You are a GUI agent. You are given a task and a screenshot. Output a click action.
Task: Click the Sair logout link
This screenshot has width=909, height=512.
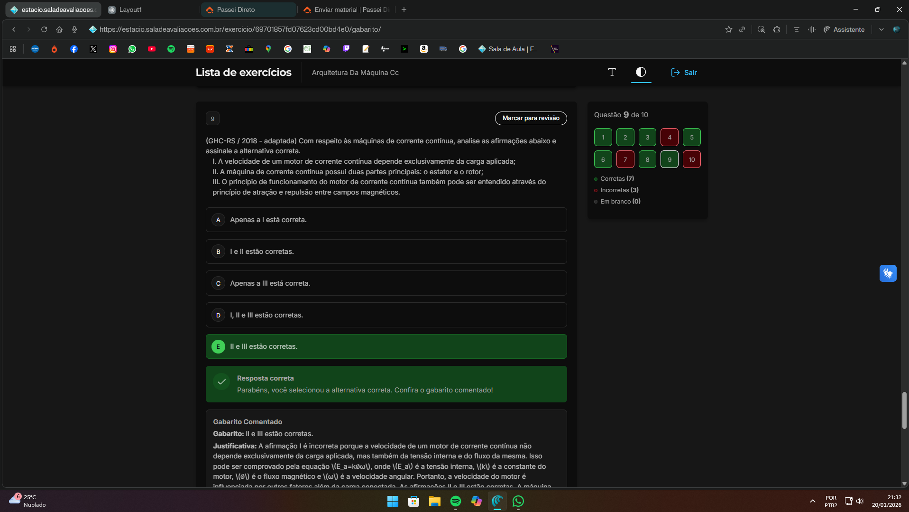click(x=684, y=73)
